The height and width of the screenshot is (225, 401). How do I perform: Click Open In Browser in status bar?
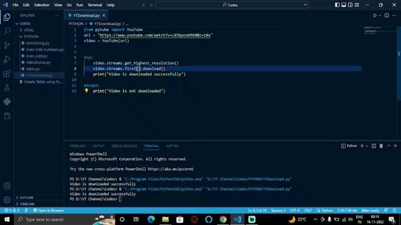pyautogui.click(x=49, y=211)
